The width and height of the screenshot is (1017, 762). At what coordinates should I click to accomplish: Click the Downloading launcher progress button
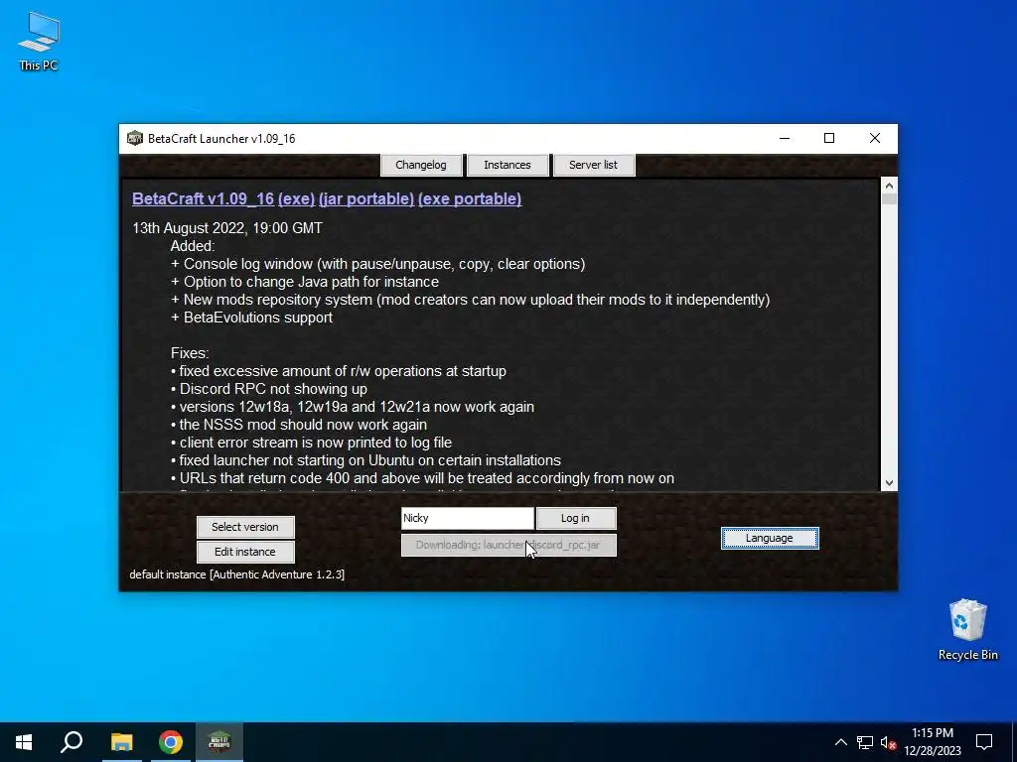[508, 545]
